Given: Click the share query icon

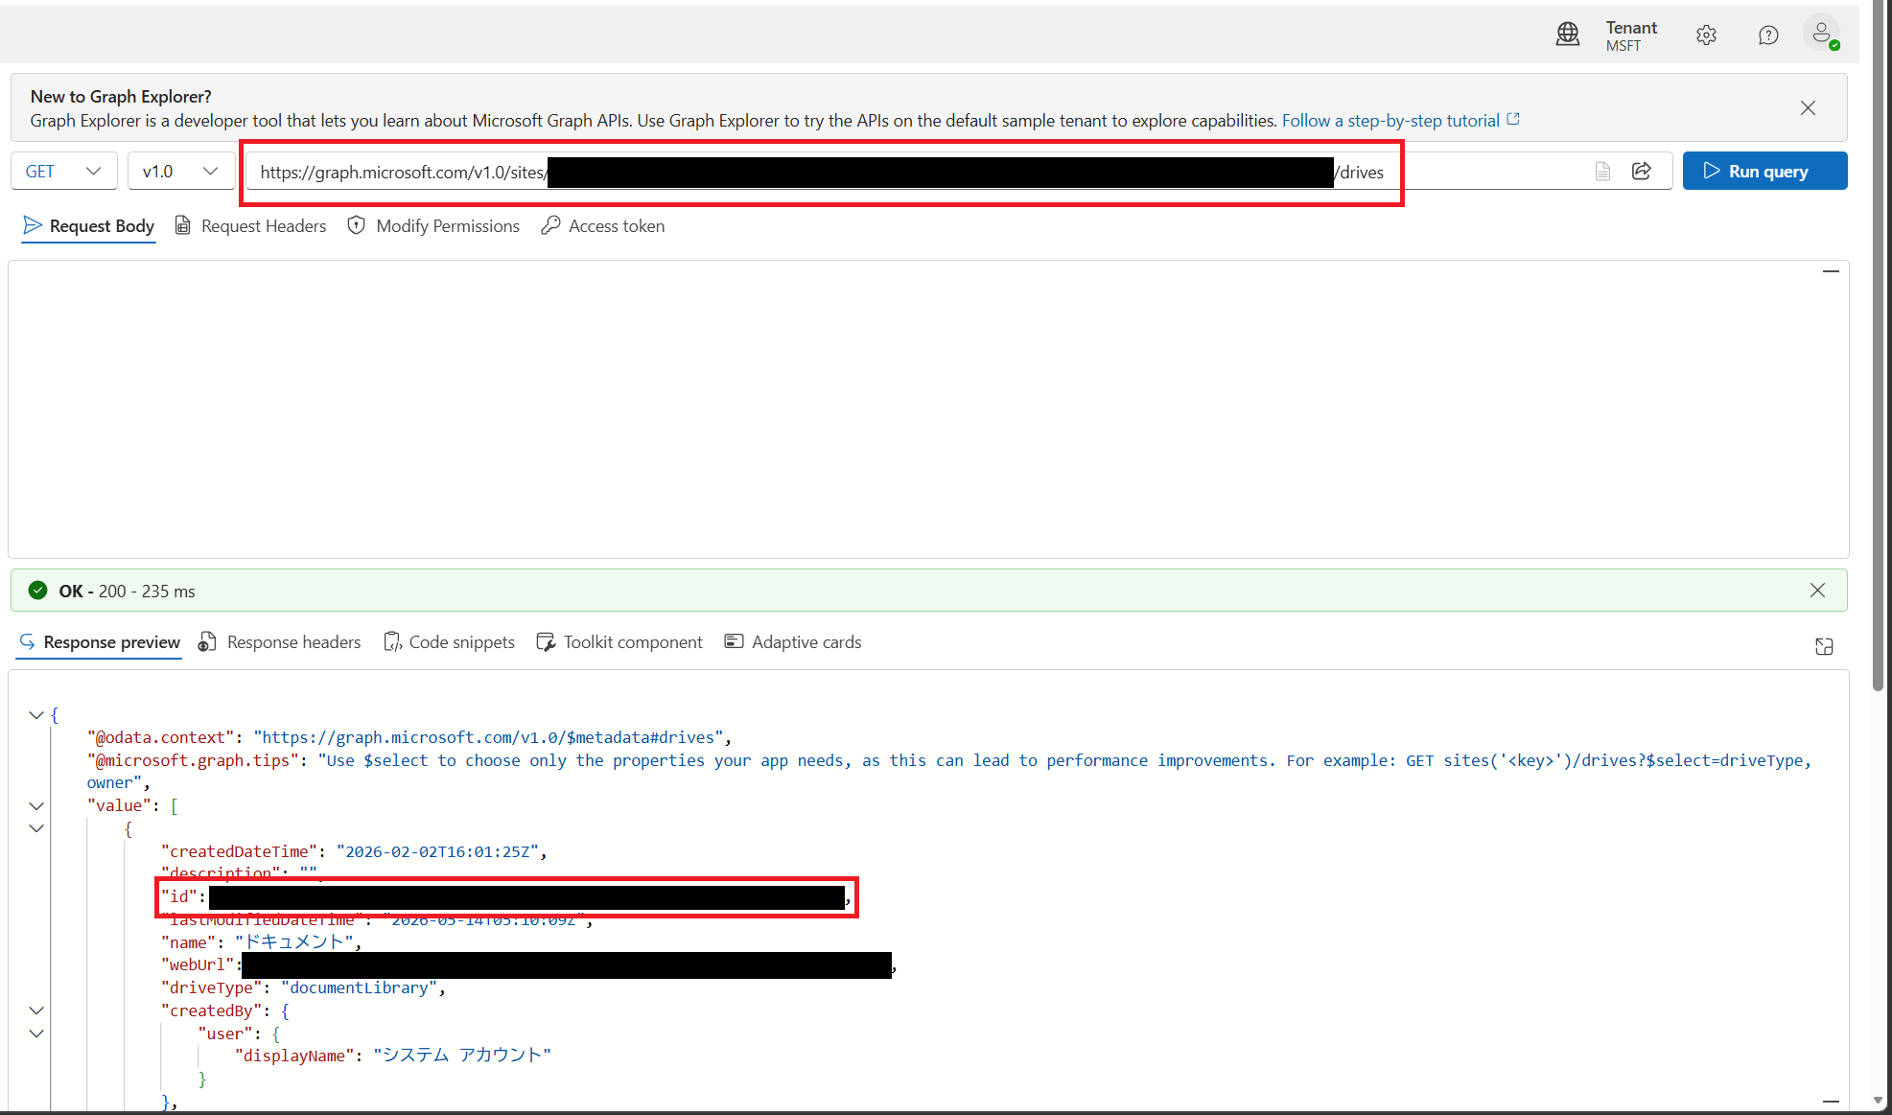Looking at the screenshot, I should point(1642,171).
